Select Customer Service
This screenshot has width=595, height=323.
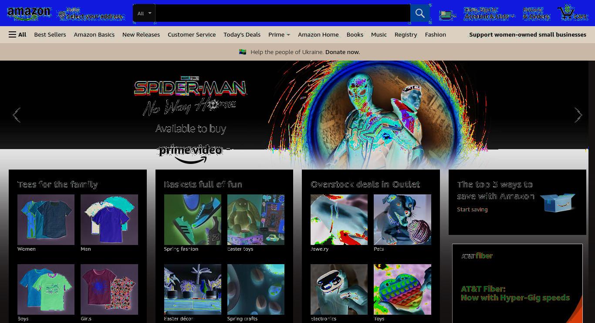(192, 34)
